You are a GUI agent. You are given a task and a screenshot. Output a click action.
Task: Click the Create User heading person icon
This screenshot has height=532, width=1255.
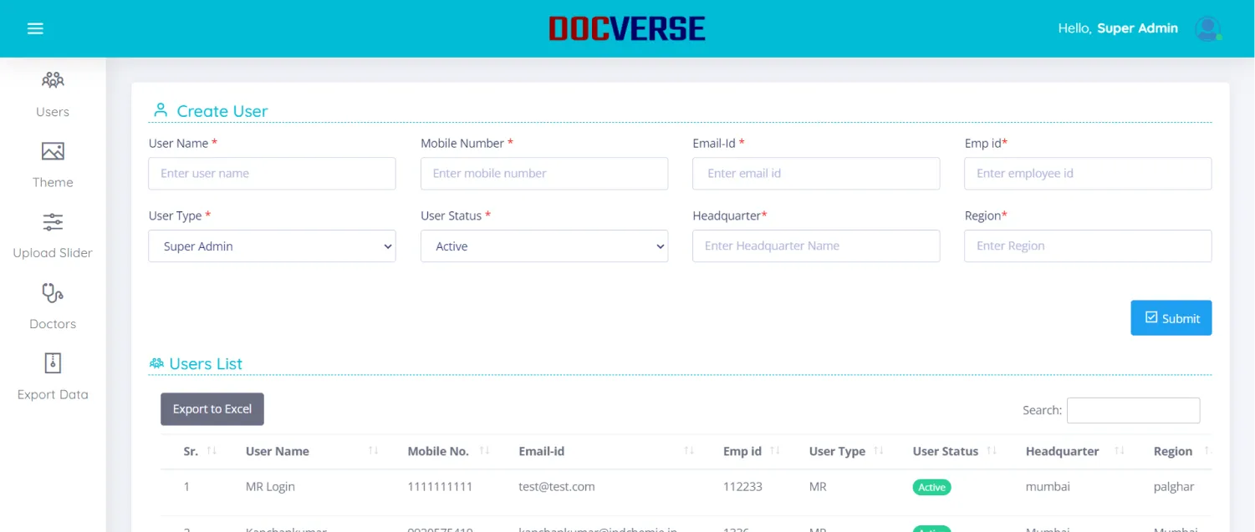(x=161, y=110)
